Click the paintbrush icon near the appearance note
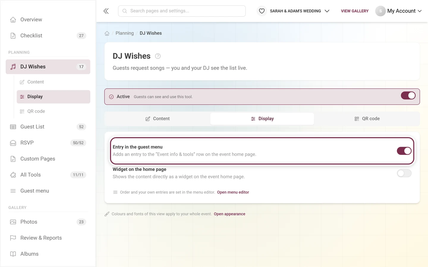 107,214
